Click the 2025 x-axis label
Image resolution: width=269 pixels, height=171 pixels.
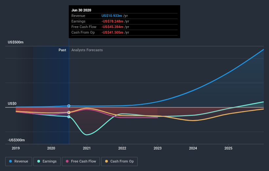tap(228, 148)
